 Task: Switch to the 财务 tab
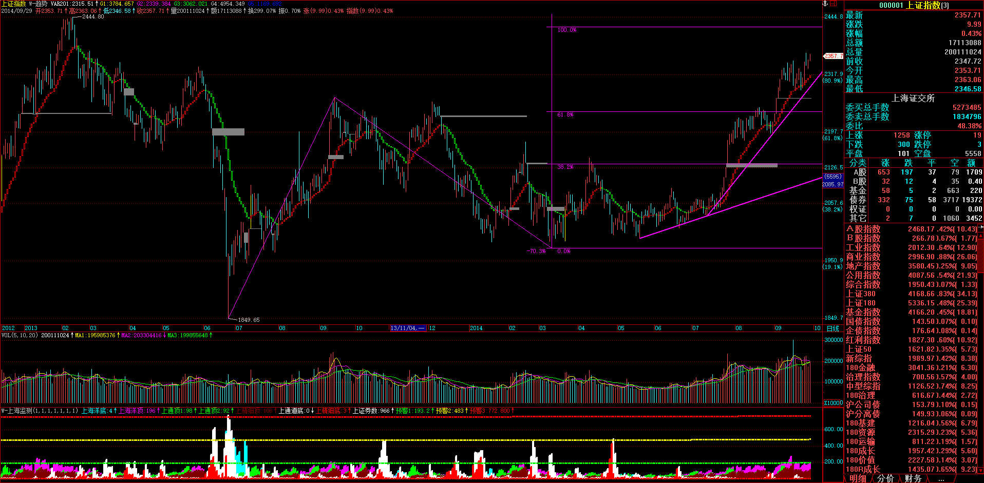point(913,478)
